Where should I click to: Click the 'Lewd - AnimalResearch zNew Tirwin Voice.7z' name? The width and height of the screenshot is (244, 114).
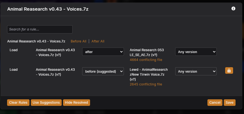[148, 75]
